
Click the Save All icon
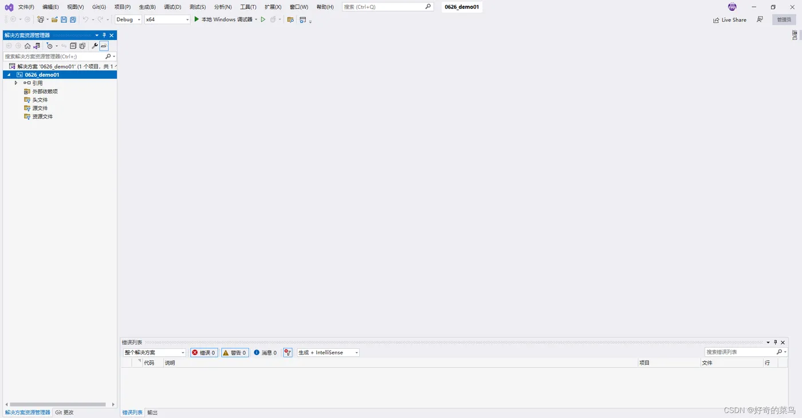(73, 19)
